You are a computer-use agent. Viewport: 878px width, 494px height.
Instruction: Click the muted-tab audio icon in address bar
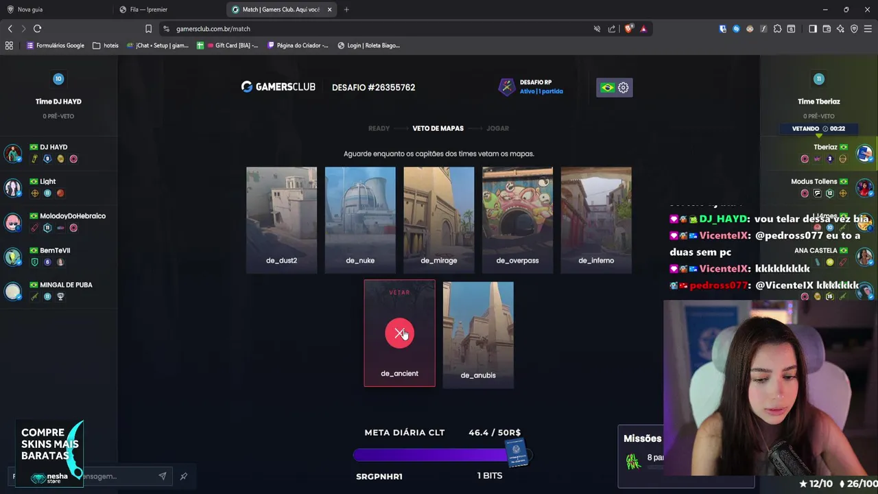[x=597, y=29]
